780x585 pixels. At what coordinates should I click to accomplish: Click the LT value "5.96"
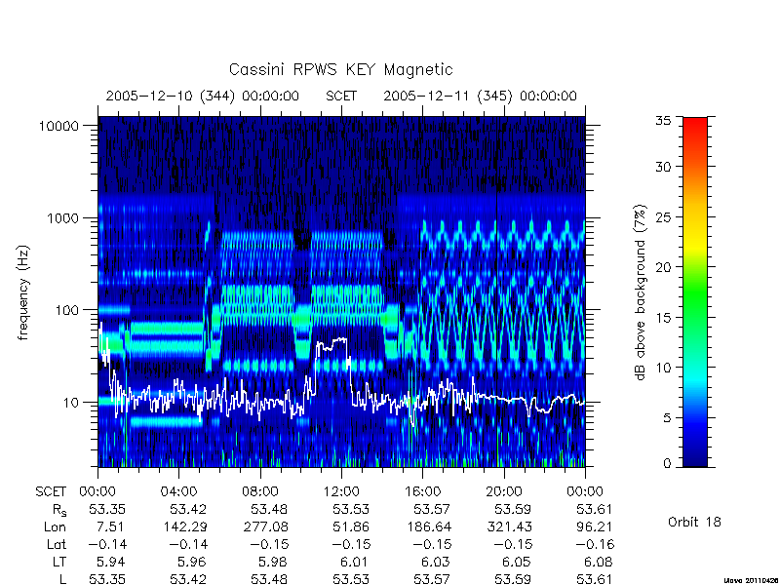(191, 563)
